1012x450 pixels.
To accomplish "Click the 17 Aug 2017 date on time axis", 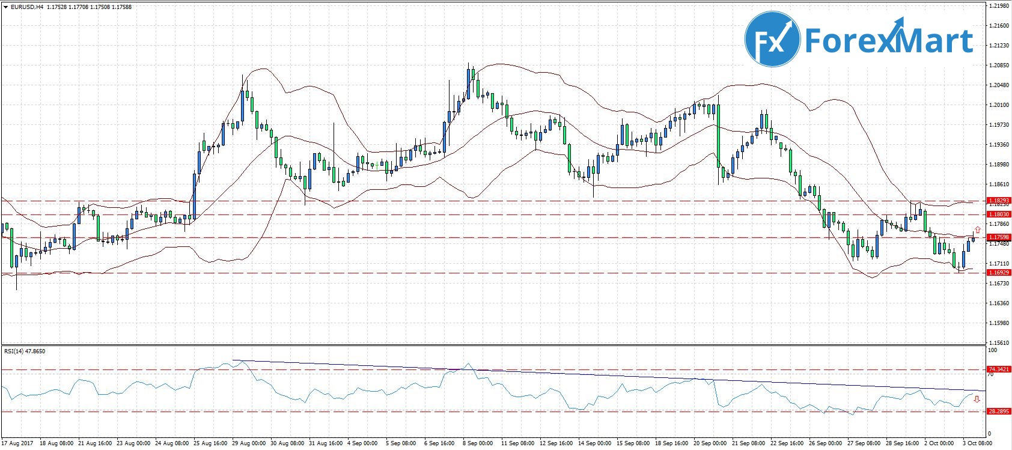I will click(x=17, y=444).
